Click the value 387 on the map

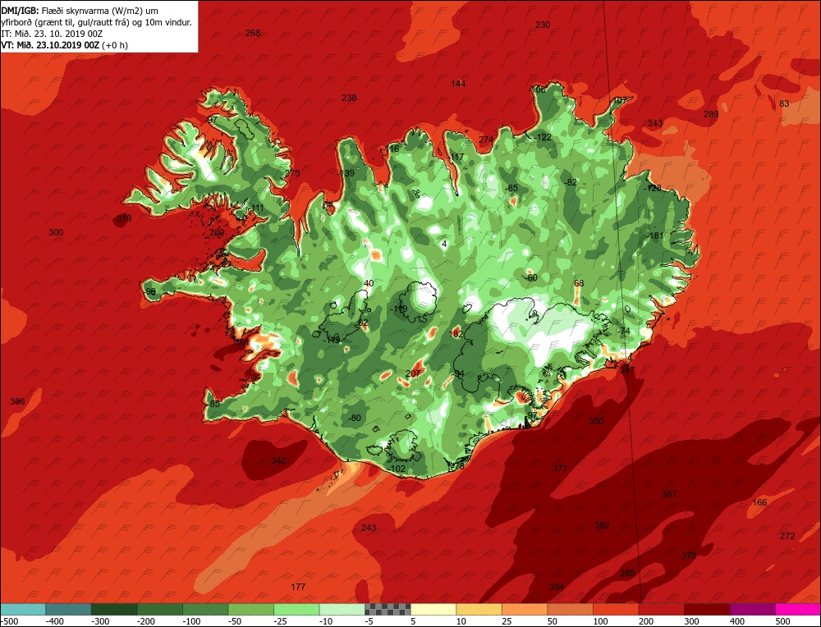point(669,493)
